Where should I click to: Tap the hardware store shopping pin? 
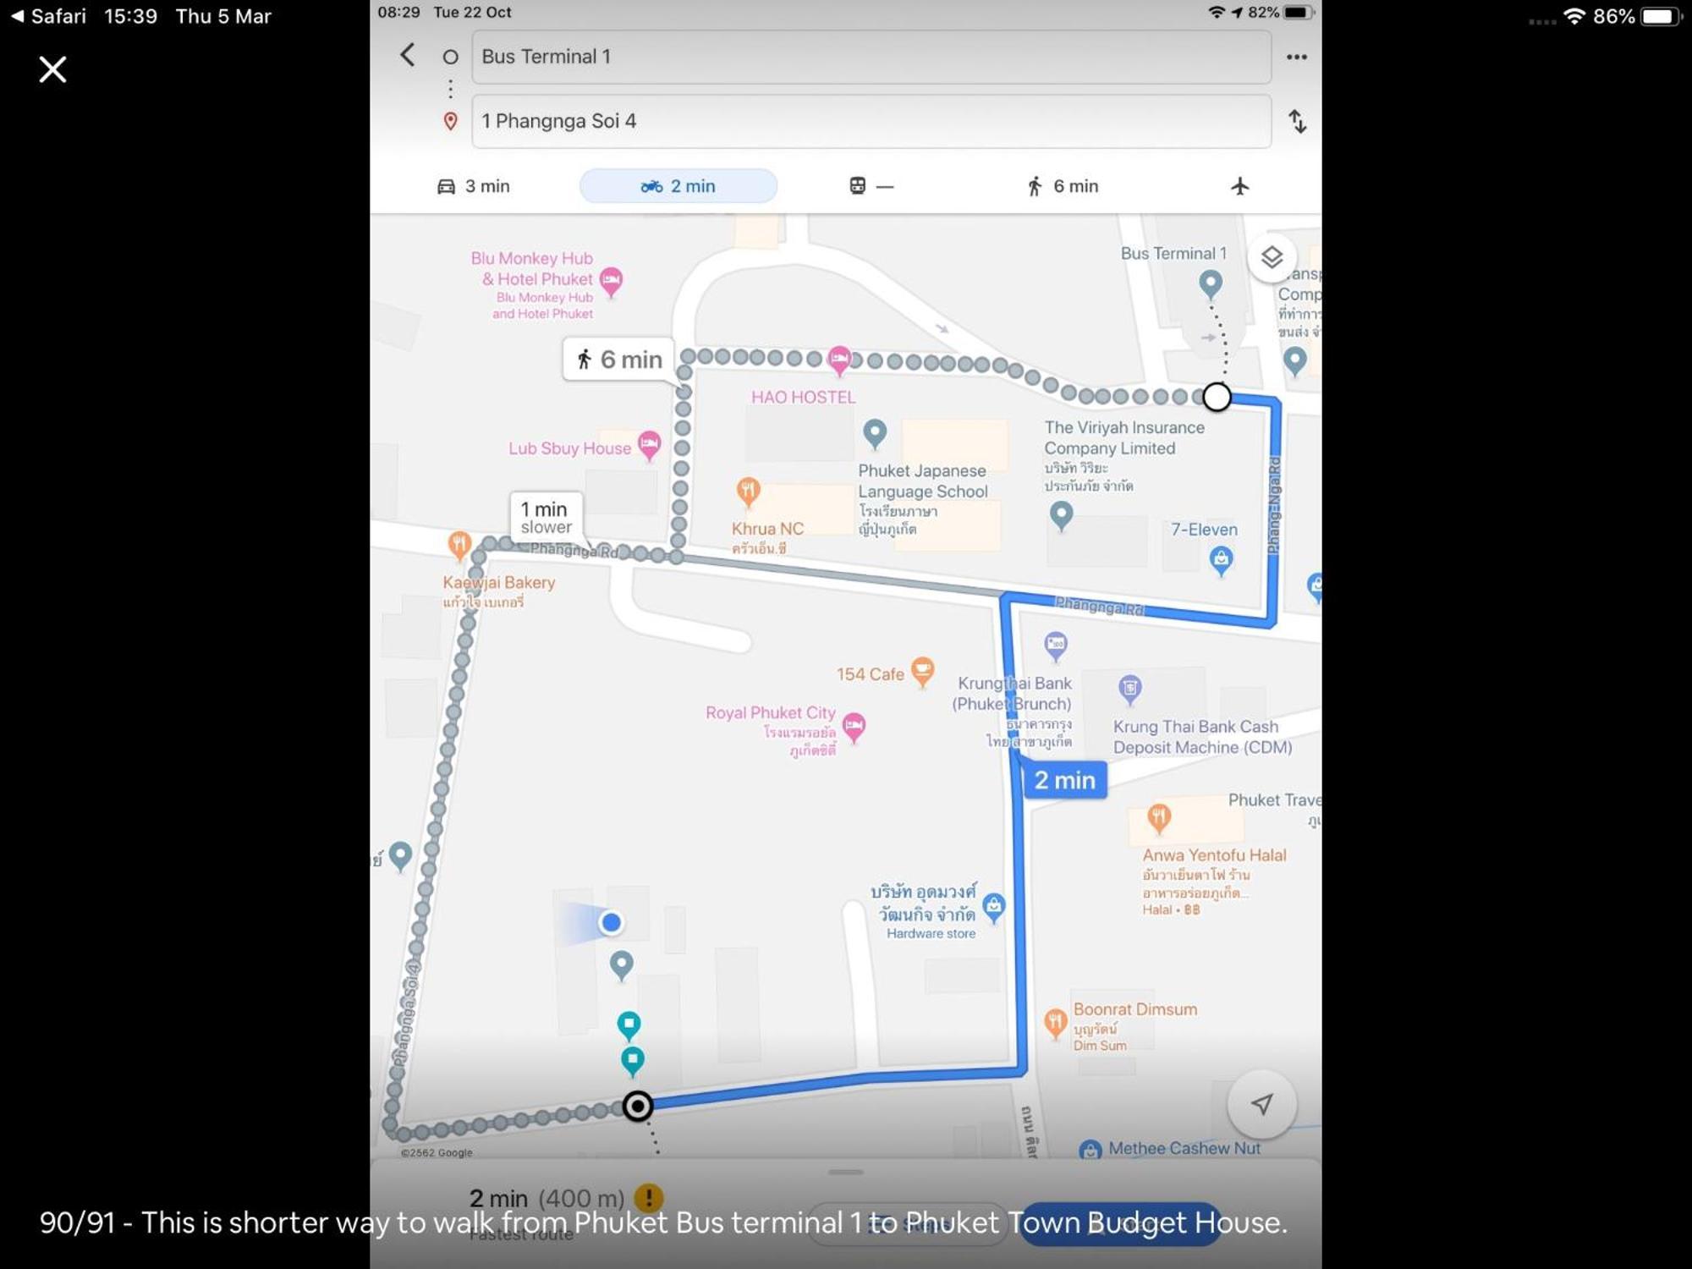point(994,908)
